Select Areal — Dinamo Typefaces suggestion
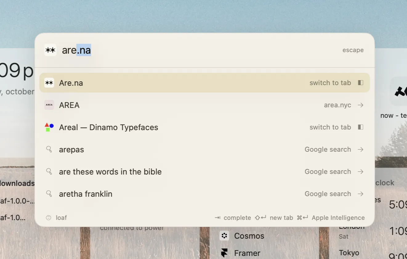Image resolution: width=407 pixels, height=259 pixels. point(204,127)
